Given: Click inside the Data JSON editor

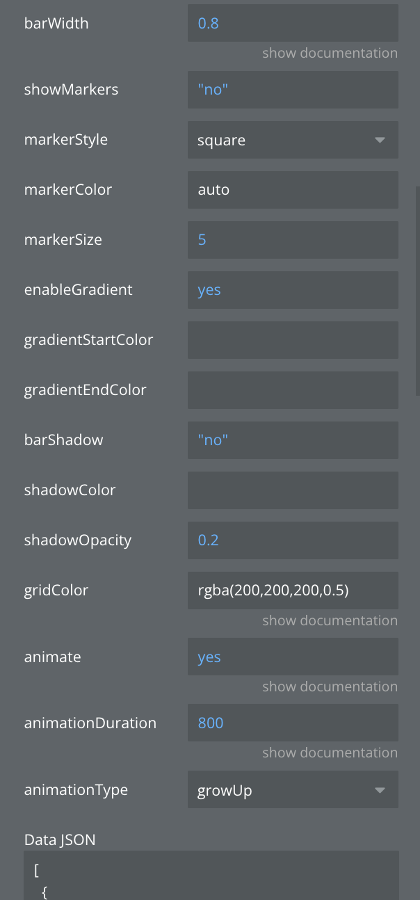Looking at the screenshot, I should coord(211,878).
